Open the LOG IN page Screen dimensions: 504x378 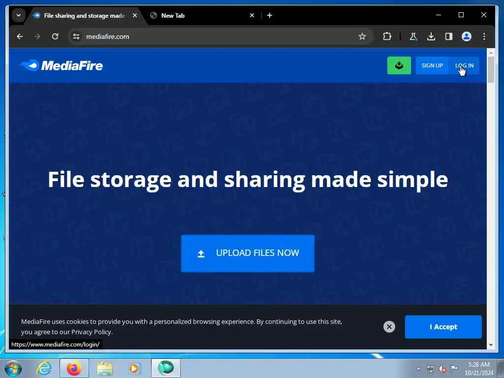pos(464,65)
